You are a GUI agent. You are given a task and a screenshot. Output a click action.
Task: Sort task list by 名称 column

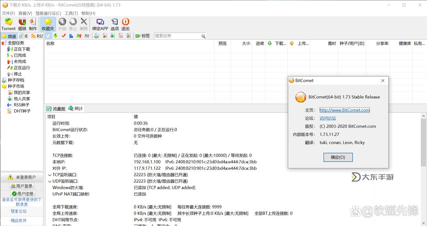[x=129, y=44]
